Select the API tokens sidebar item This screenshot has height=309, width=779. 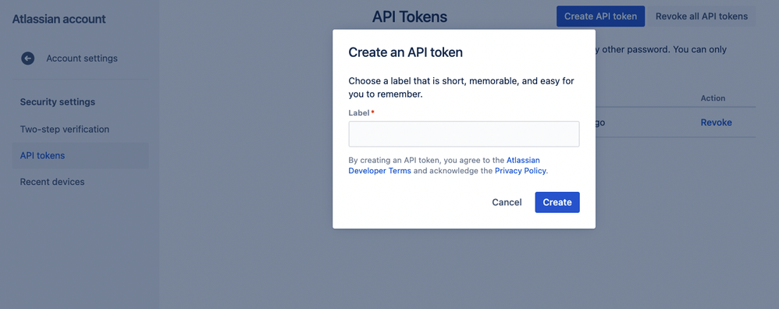[x=80, y=155]
